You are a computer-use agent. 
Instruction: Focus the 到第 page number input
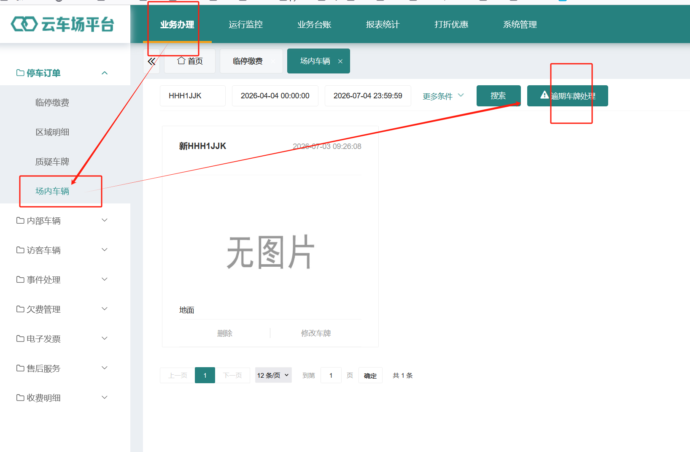pos(331,375)
